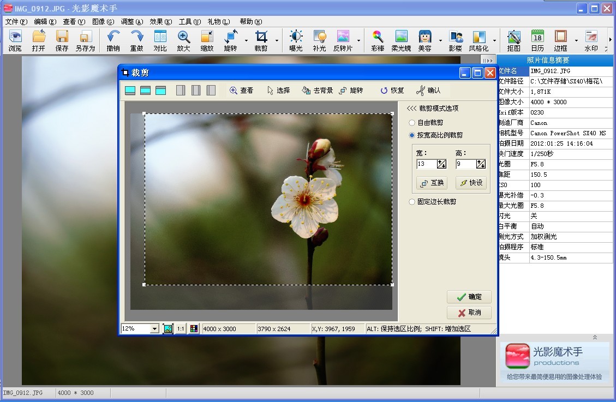Click the 对比 compare icon
Viewport: 616px width, 402px height.
coord(160,41)
